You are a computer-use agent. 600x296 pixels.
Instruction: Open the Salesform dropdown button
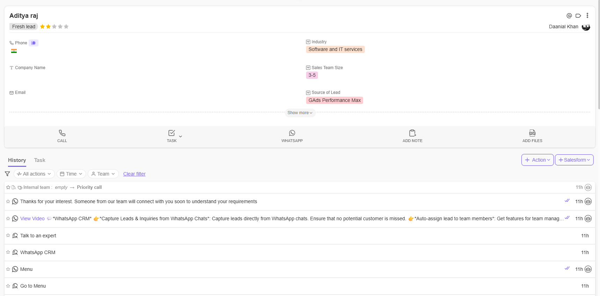point(574,160)
